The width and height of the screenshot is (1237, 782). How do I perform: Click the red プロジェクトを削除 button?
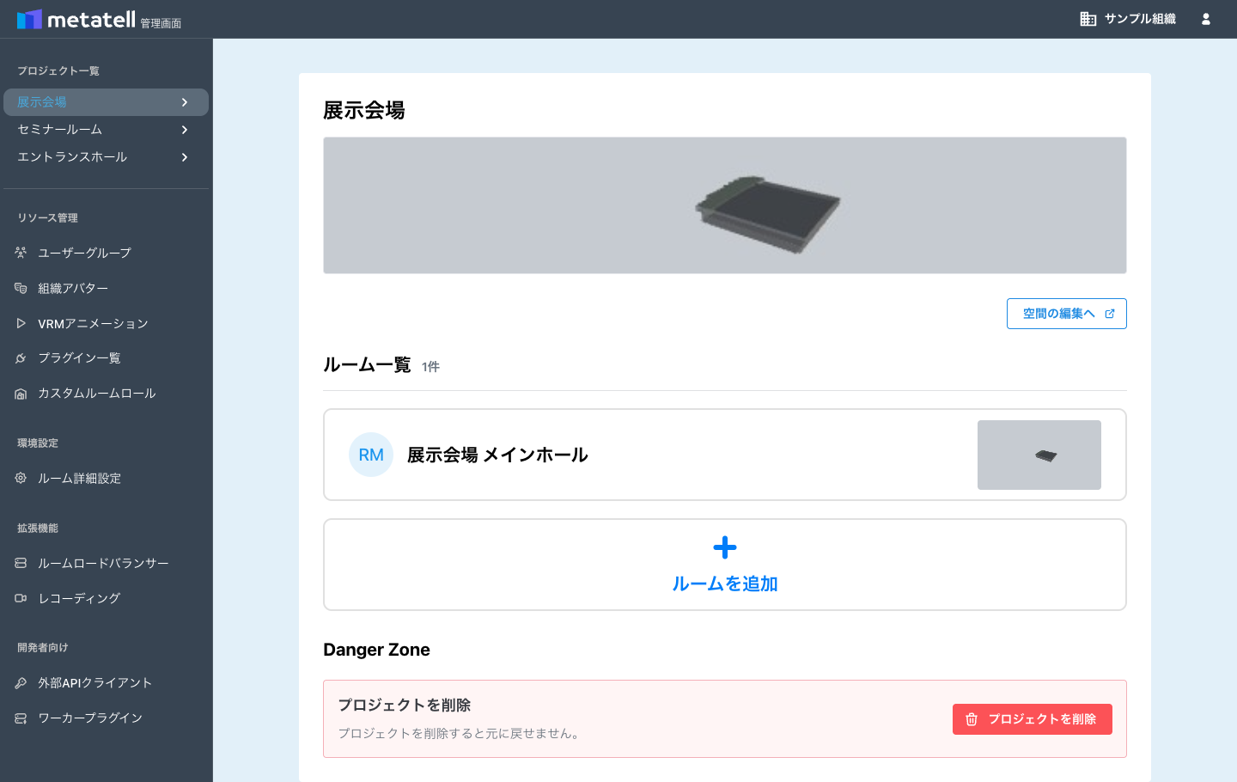pos(1033,719)
